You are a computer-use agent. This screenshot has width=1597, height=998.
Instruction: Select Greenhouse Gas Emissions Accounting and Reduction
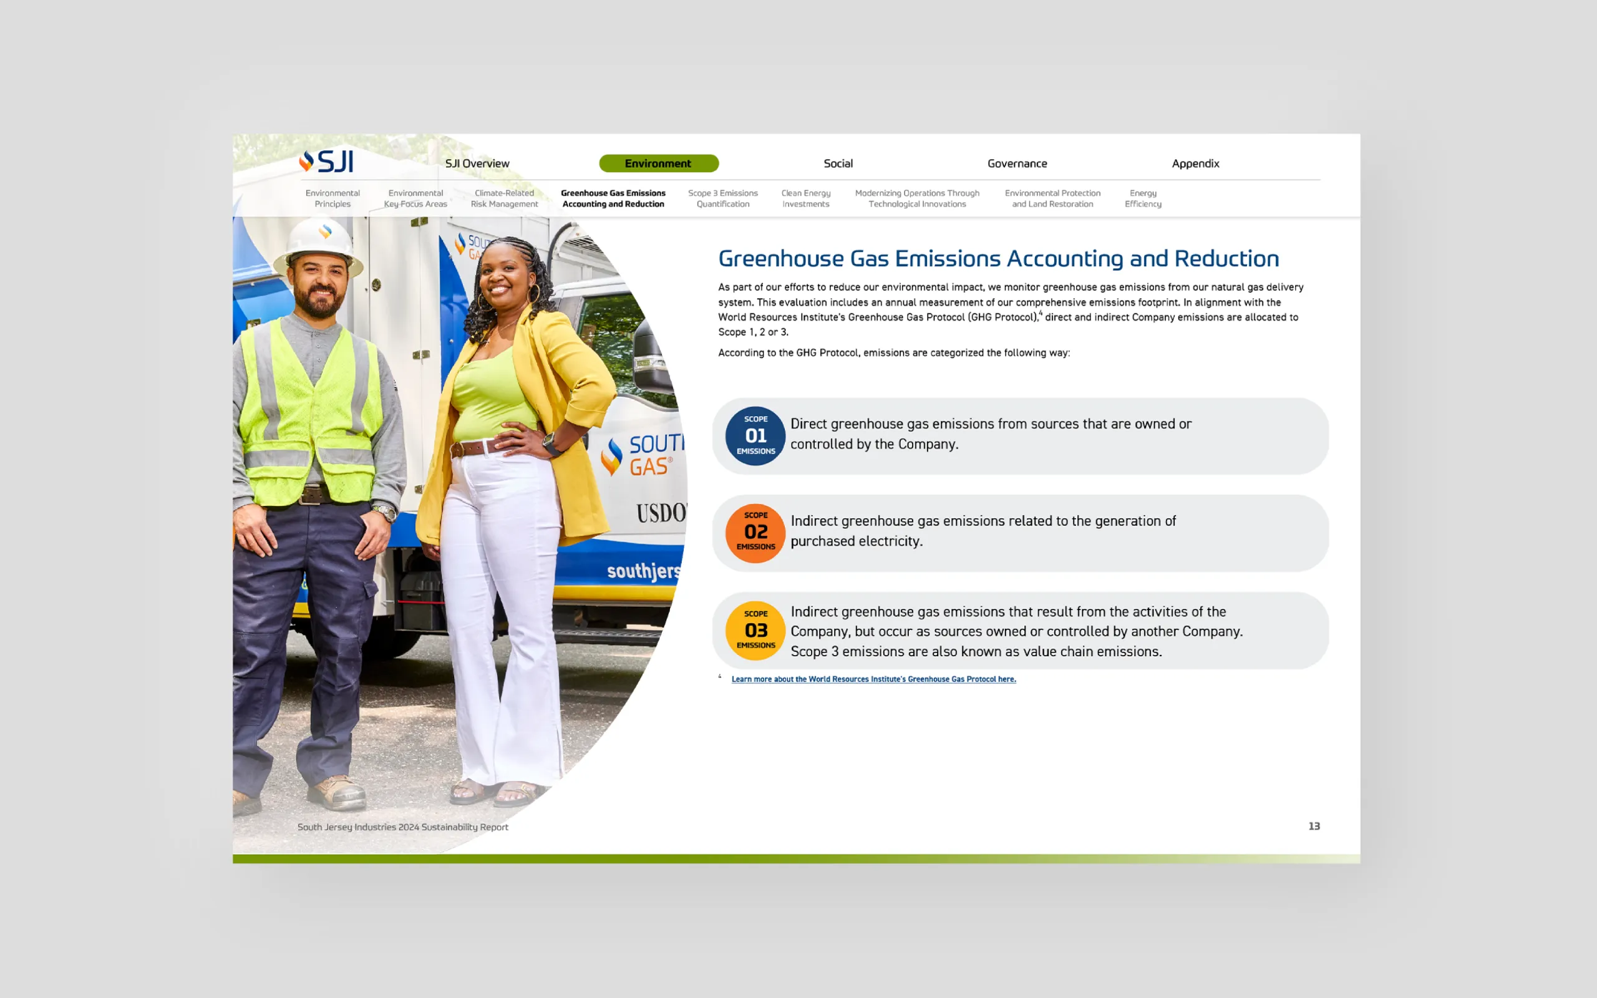pyautogui.click(x=613, y=198)
